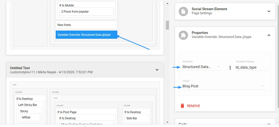Collapse the Untitled Test section
The width and height of the screenshot is (279, 127).
[157, 70]
